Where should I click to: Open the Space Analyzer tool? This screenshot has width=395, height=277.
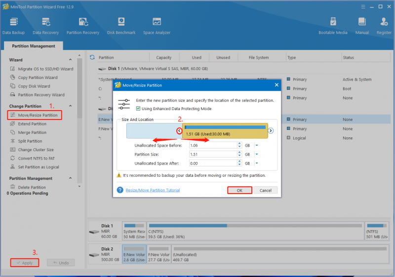(157, 26)
